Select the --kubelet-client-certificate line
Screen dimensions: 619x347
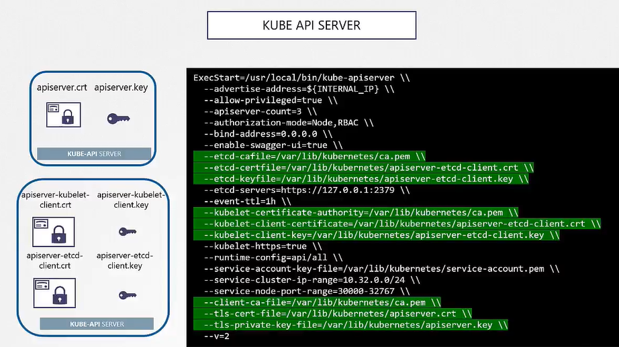(x=400, y=224)
